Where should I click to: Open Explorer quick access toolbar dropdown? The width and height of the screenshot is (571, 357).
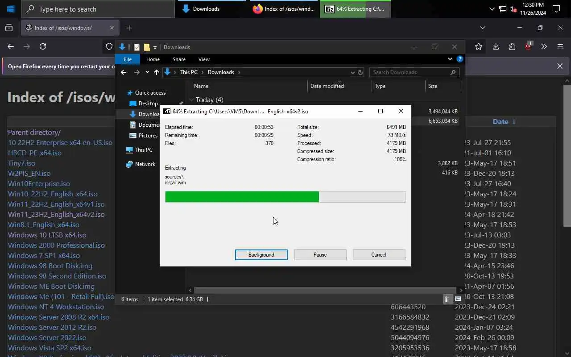155,47
